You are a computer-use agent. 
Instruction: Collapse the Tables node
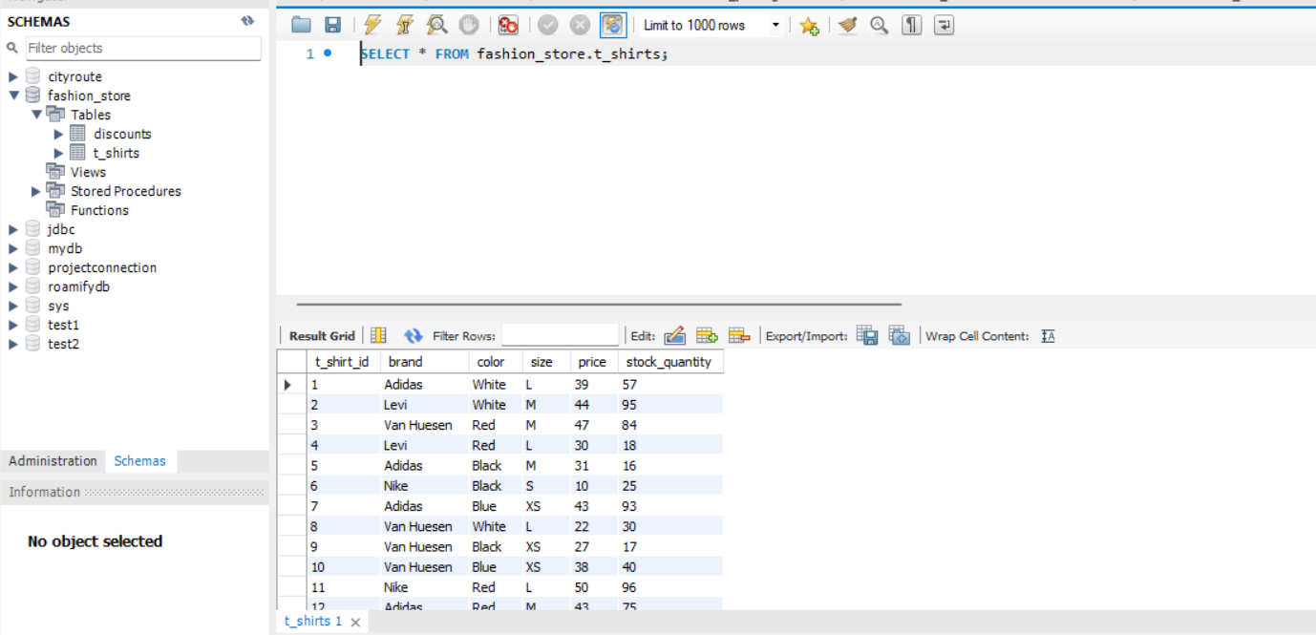click(x=36, y=115)
